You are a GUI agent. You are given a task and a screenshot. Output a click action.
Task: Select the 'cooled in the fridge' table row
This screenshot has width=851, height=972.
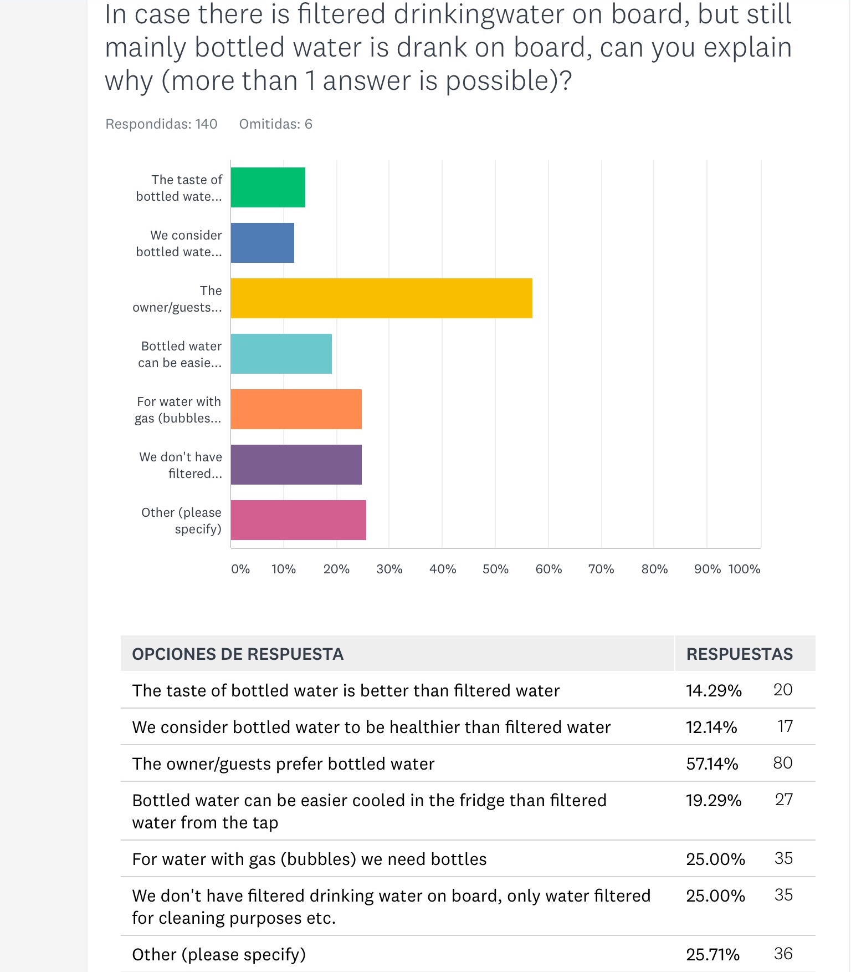[369, 811]
